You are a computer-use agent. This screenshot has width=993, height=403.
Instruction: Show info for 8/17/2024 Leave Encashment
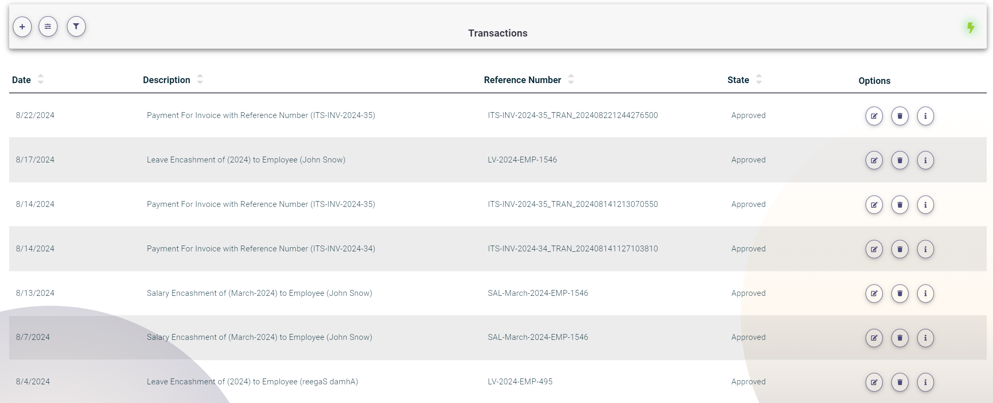point(925,160)
